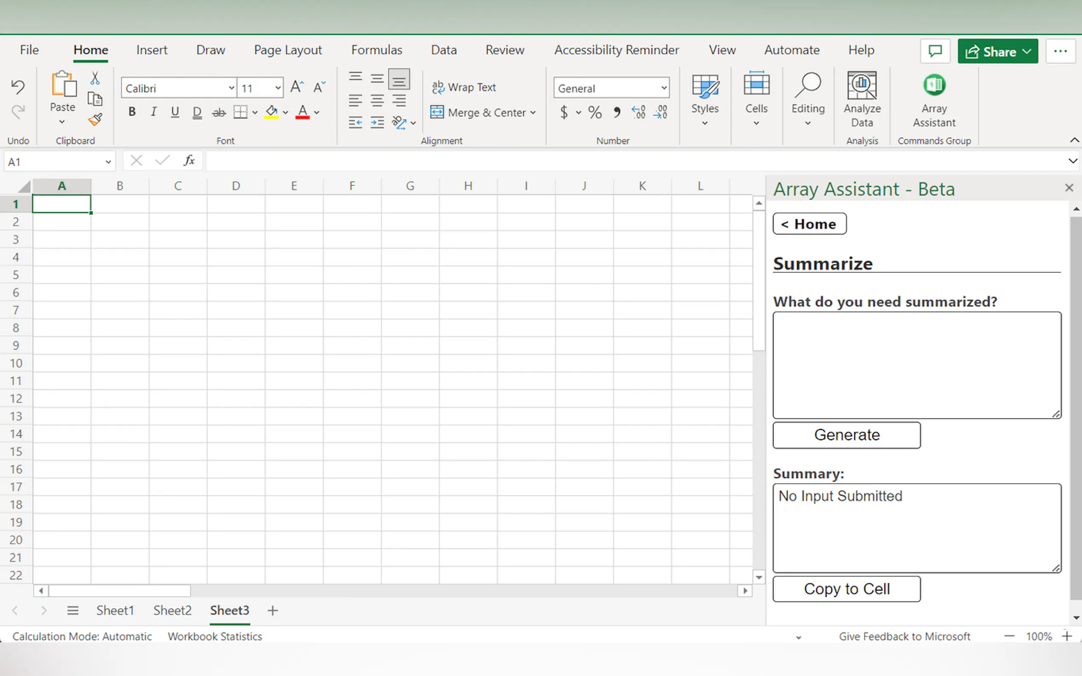The height and width of the screenshot is (676, 1082).
Task: Toggle Italic formatting
Action: (153, 112)
